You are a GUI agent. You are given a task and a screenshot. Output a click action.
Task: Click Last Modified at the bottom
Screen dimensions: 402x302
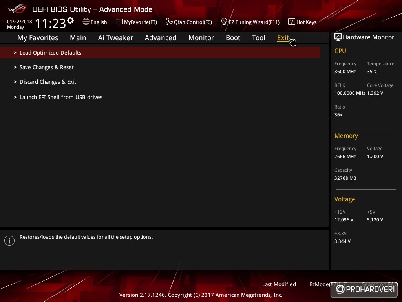click(x=279, y=285)
